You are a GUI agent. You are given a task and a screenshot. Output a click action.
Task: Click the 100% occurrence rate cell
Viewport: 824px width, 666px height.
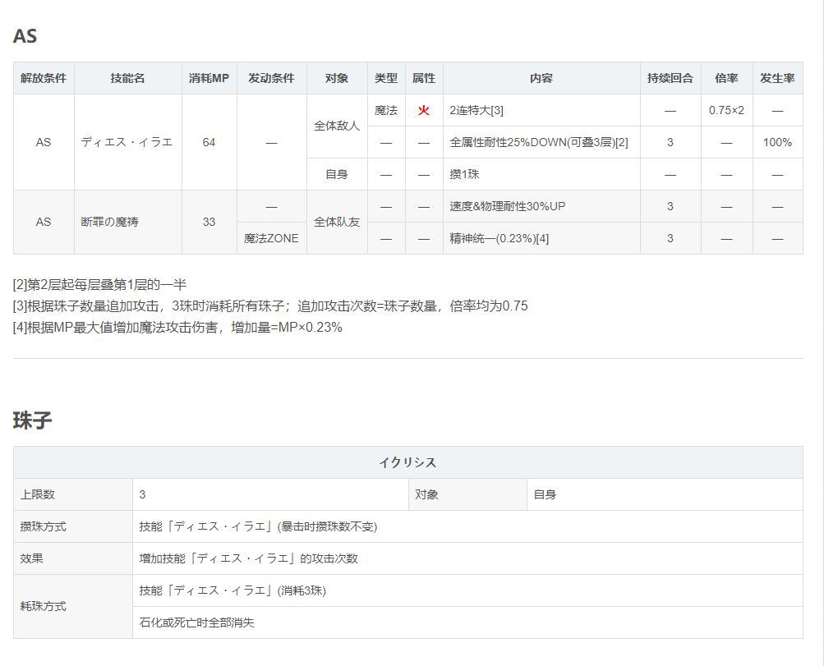(x=777, y=142)
